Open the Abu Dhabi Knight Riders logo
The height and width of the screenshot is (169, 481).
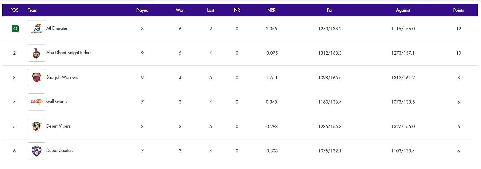[x=37, y=53]
